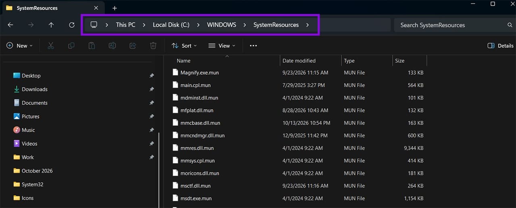This screenshot has width=516, height=208.
Task: Open Videos in the navigation pane
Action: (x=29, y=144)
